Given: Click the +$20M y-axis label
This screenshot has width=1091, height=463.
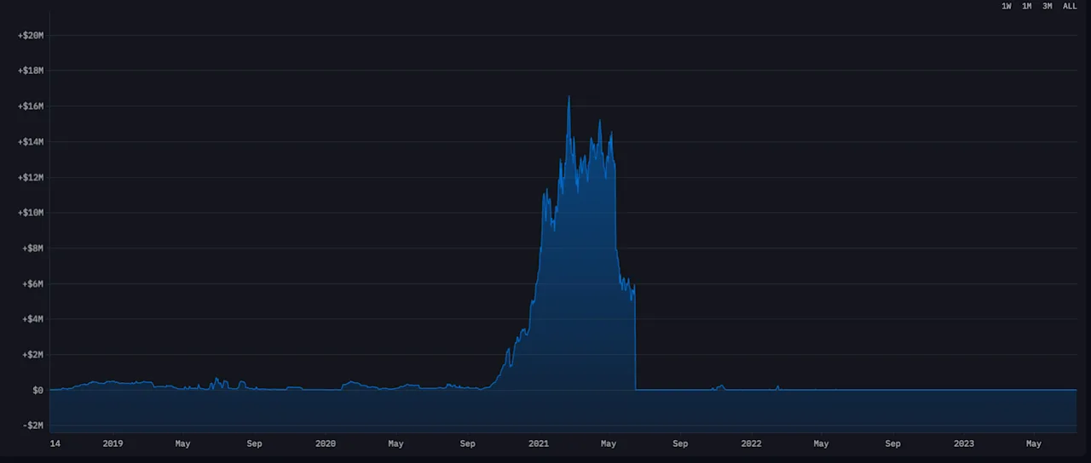Looking at the screenshot, I should (31, 36).
